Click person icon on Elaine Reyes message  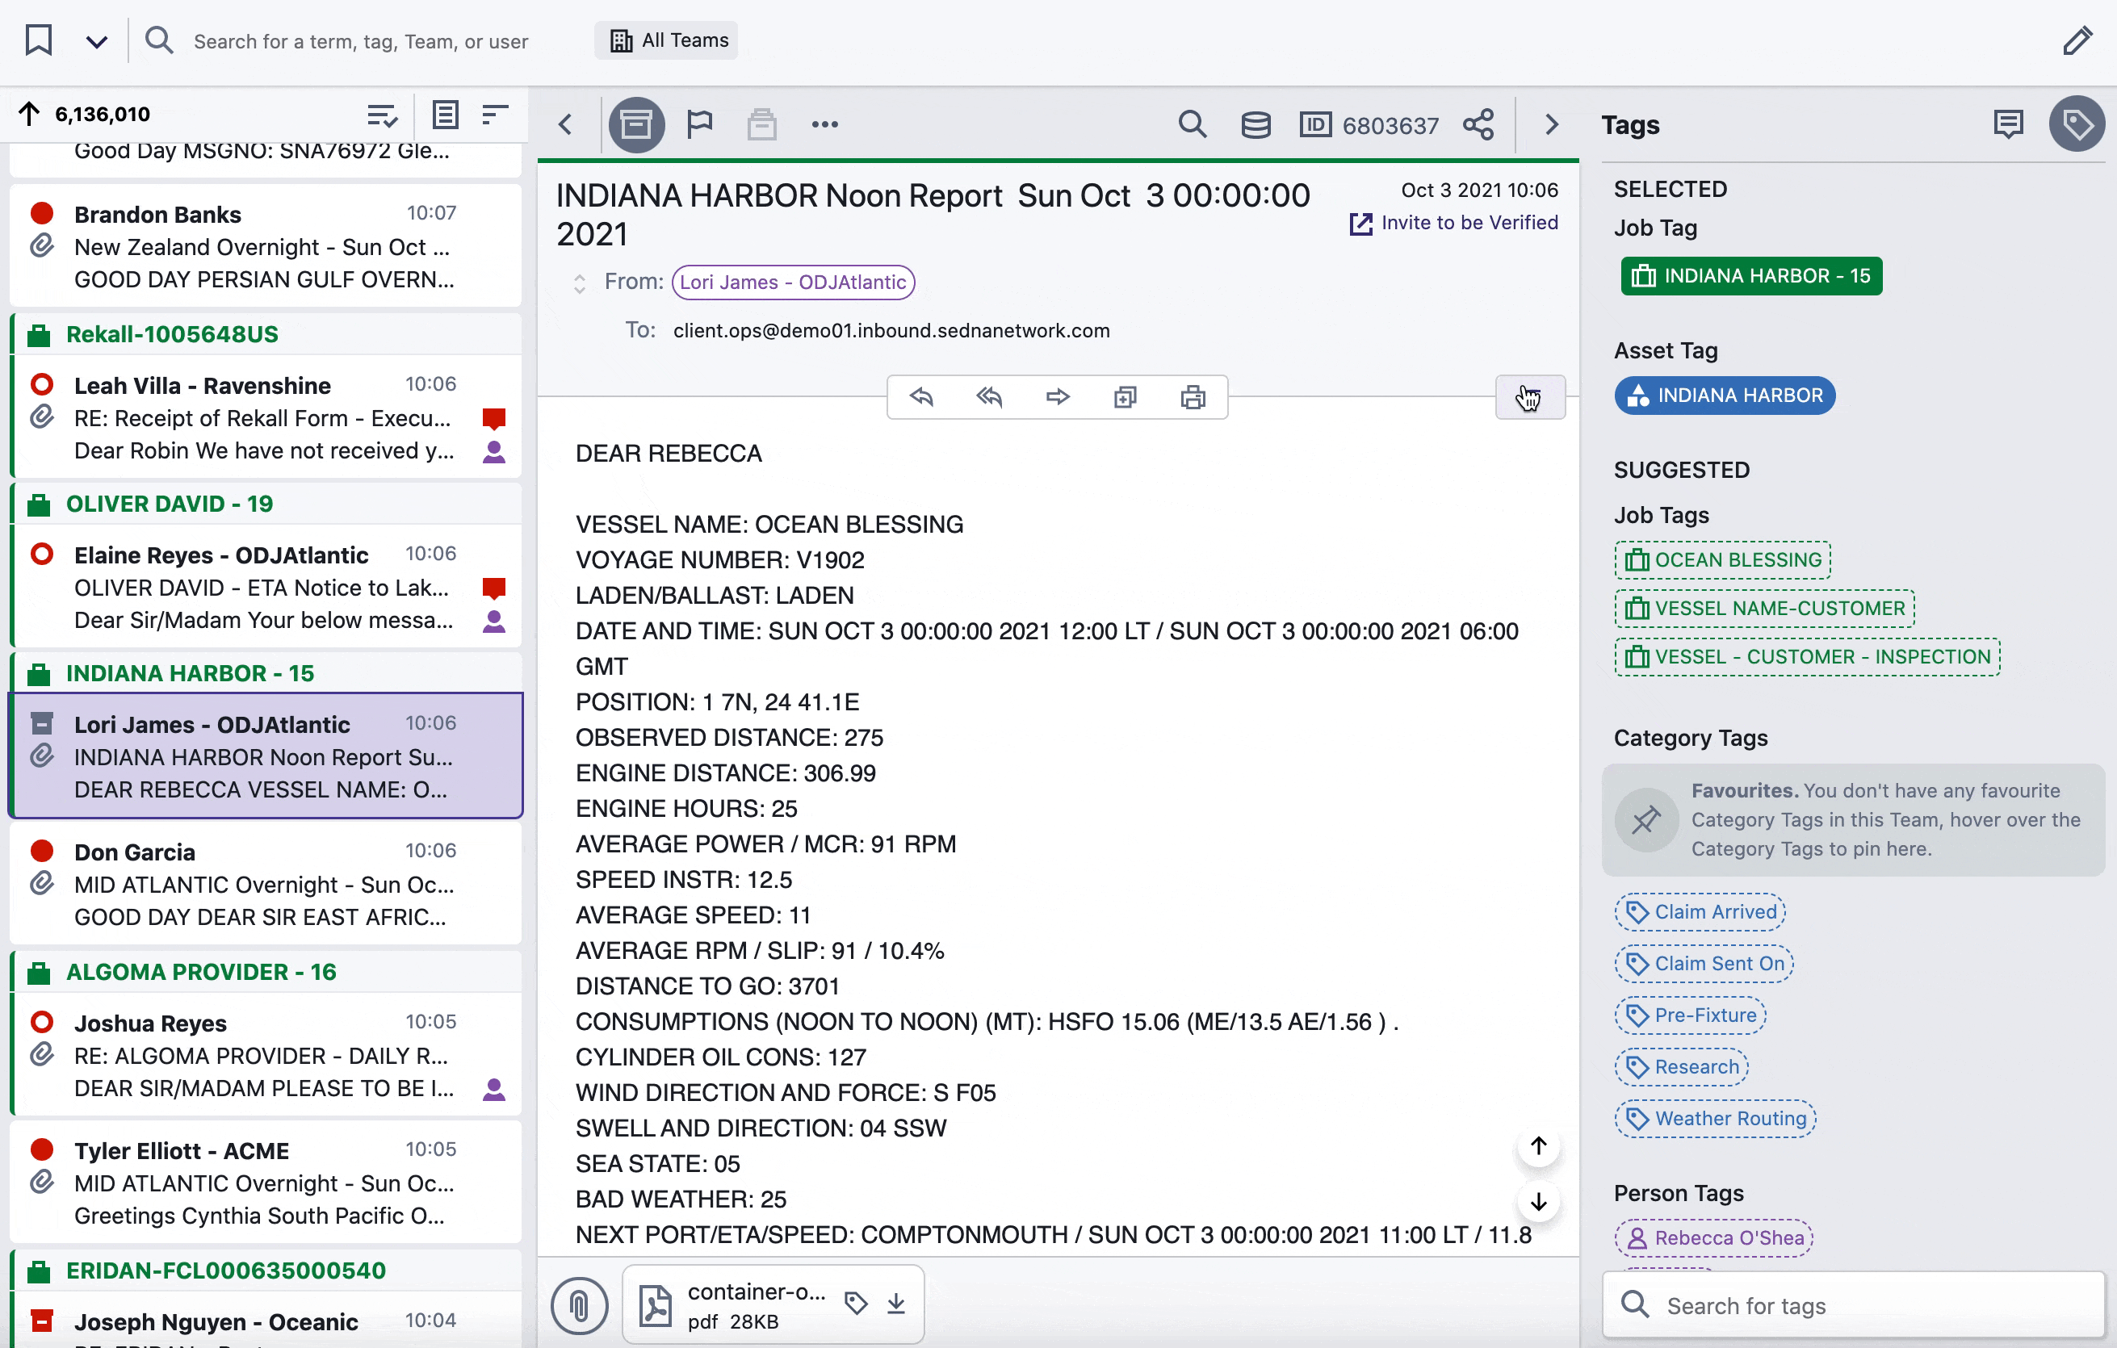click(494, 622)
